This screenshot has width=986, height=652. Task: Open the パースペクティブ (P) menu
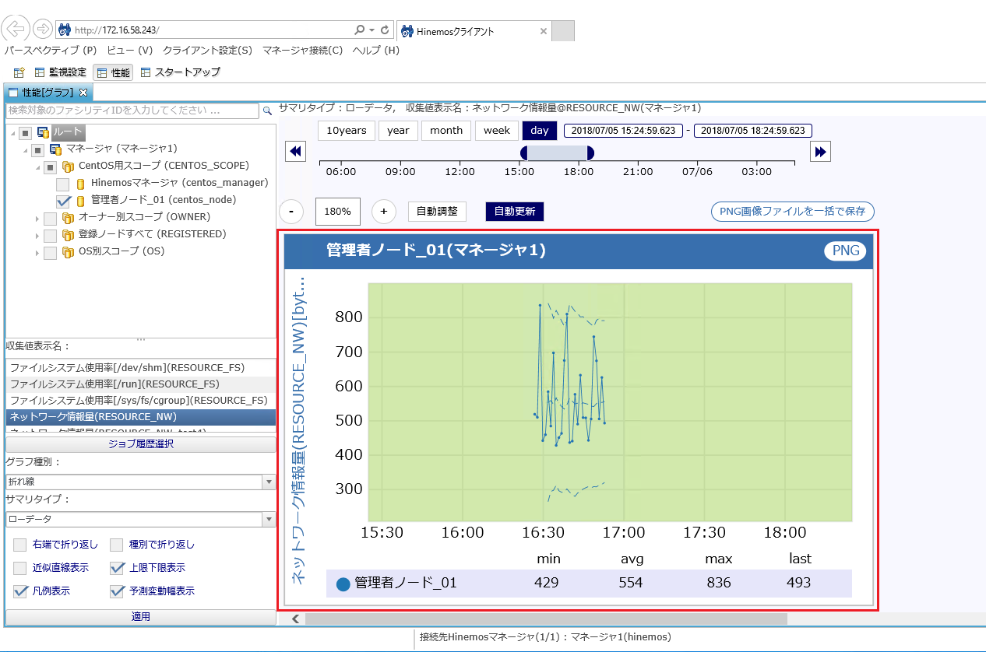[51, 51]
